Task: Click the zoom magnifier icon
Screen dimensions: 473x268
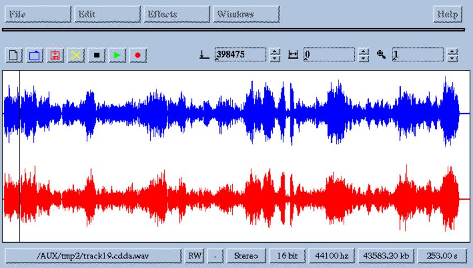Action: point(381,55)
